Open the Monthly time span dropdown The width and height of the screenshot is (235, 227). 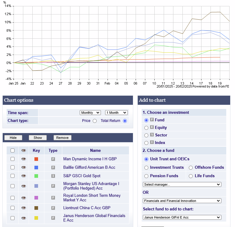(x=90, y=113)
